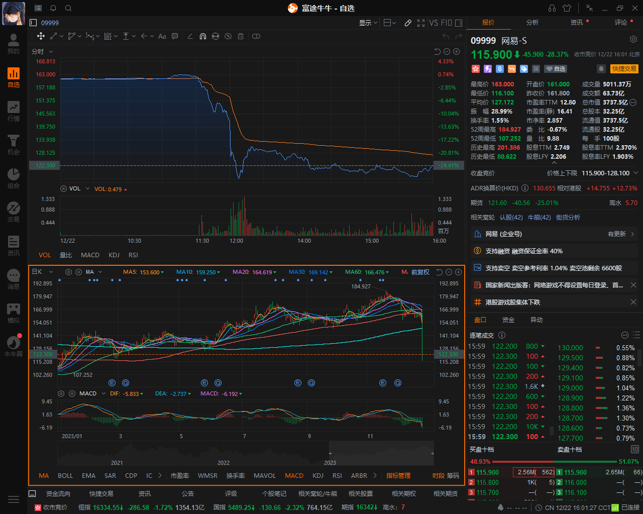Click the search magnifier in title bar

pyautogui.click(x=68, y=8)
